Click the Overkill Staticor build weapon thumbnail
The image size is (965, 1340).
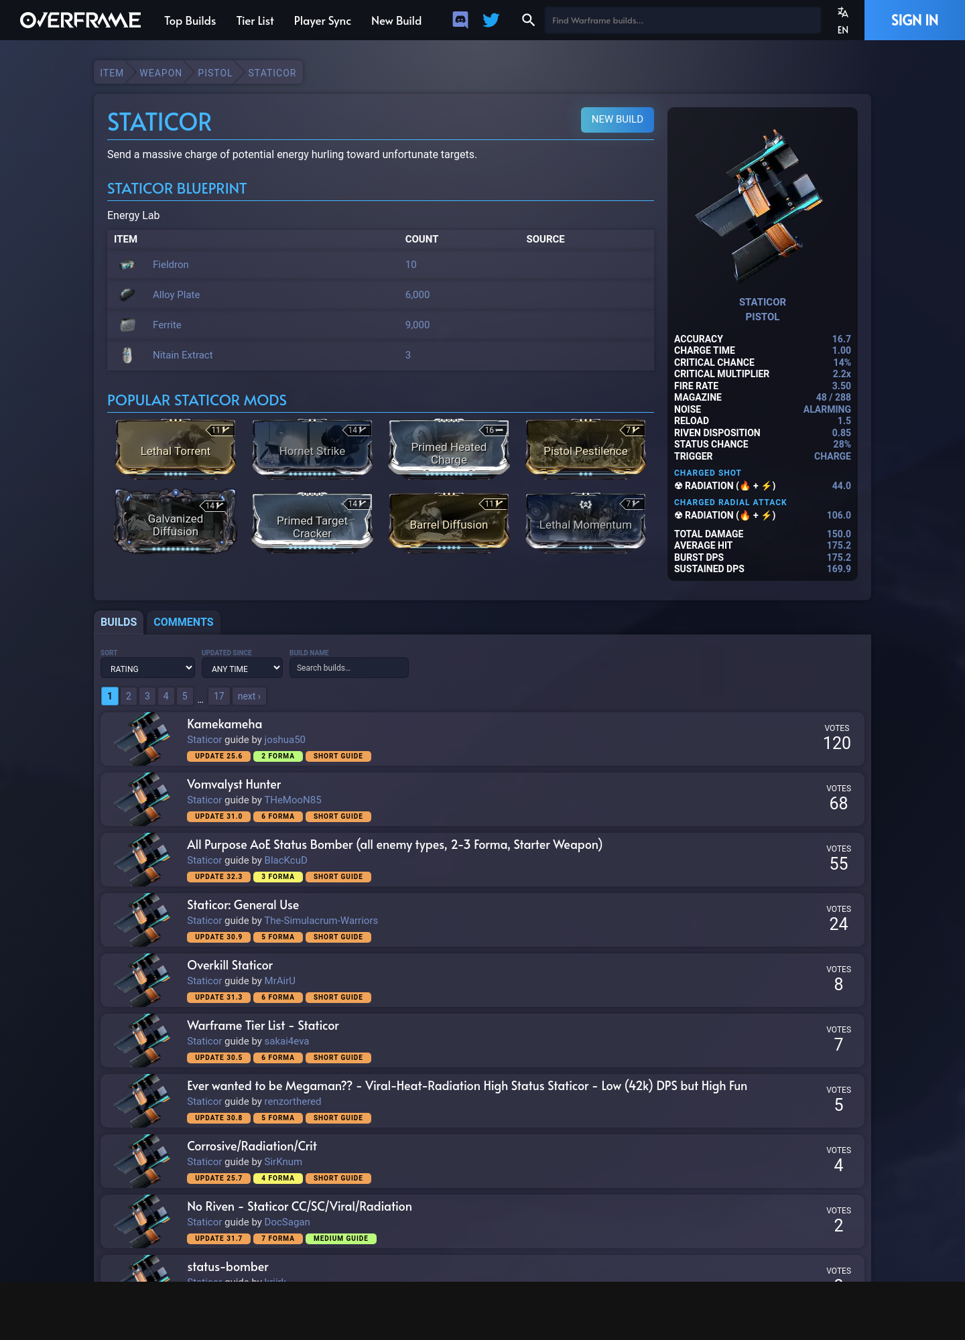click(x=142, y=980)
